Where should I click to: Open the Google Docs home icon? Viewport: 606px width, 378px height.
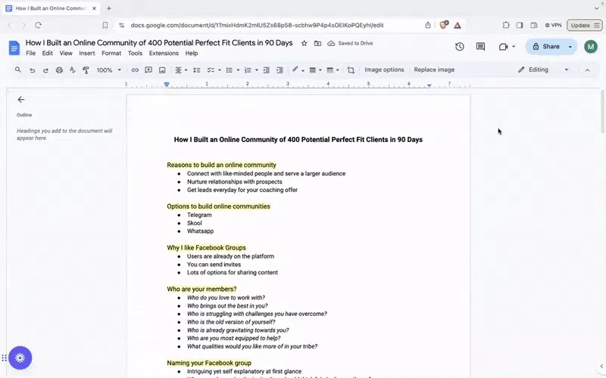pos(14,48)
